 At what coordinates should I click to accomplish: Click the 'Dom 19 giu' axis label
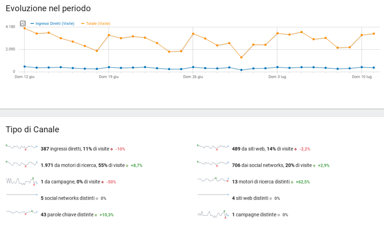pos(109,77)
